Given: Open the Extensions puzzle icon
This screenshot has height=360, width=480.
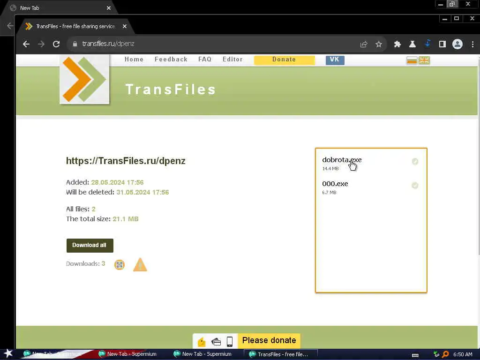Looking at the screenshot, I should (397, 44).
